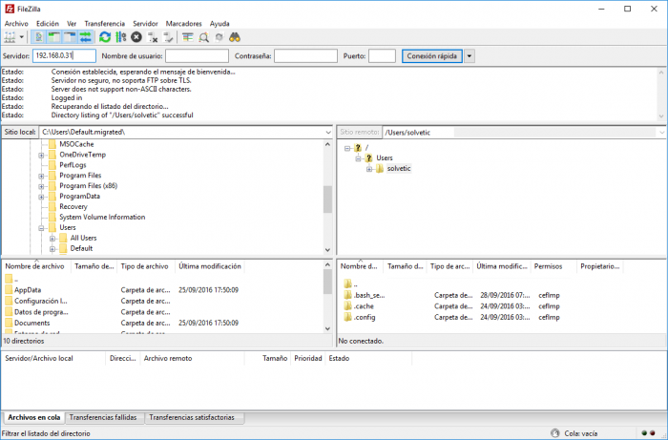Click the message log scroll down arrow
Image resolution: width=668 pixels, height=440 pixels.
tap(661, 115)
